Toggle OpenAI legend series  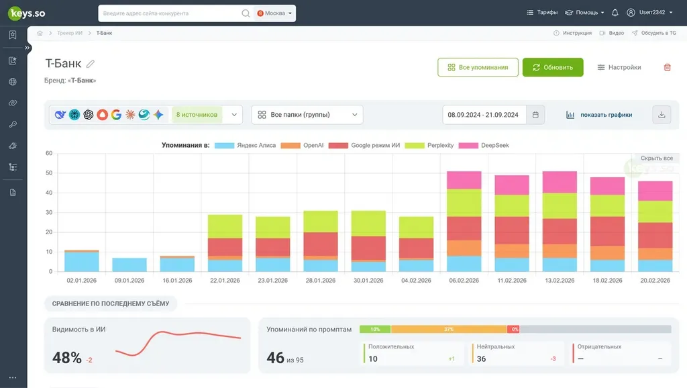[302, 145]
